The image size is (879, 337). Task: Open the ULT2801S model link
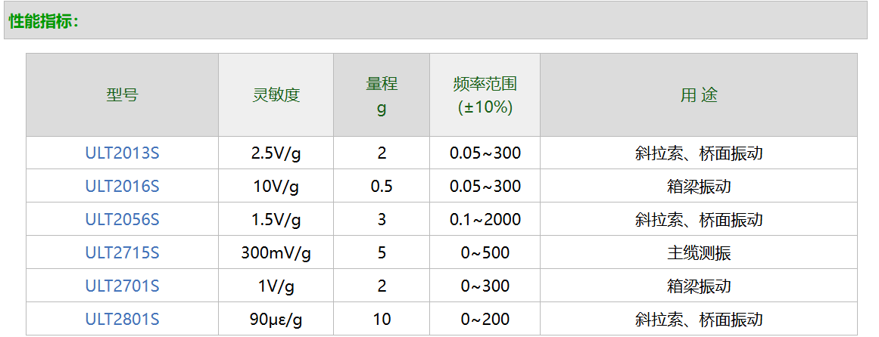pos(122,320)
